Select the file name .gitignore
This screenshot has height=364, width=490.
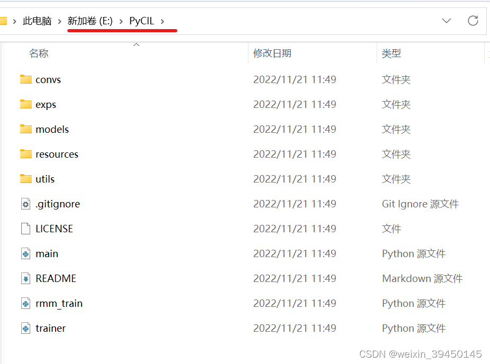58,204
